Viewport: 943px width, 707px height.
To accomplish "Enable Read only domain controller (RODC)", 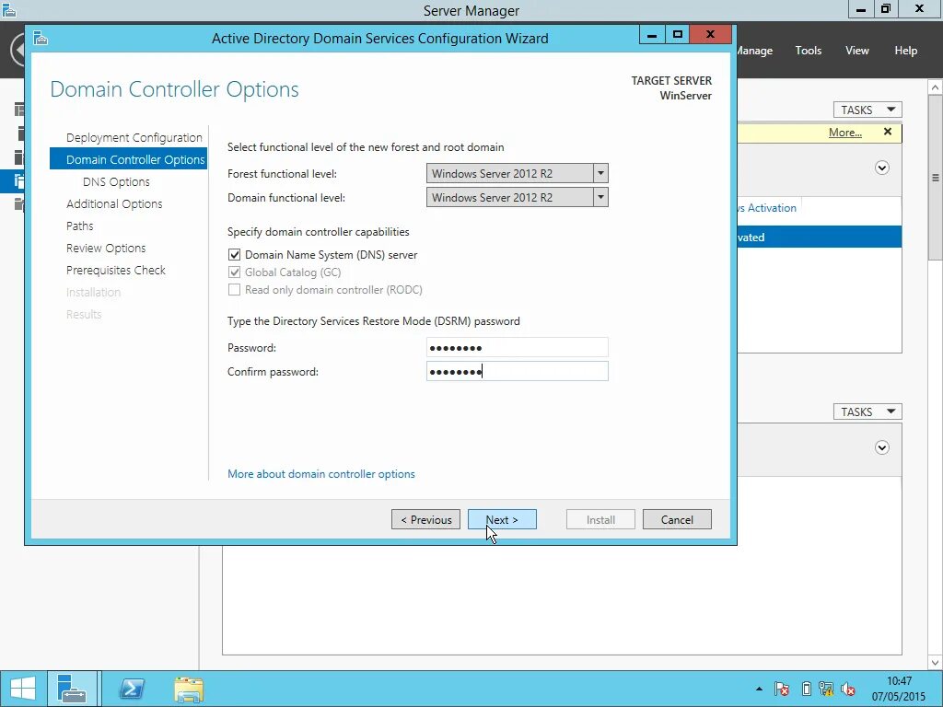I will click(234, 290).
